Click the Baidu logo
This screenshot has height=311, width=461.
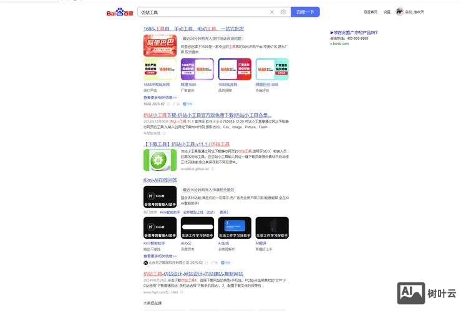coord(119,12)
